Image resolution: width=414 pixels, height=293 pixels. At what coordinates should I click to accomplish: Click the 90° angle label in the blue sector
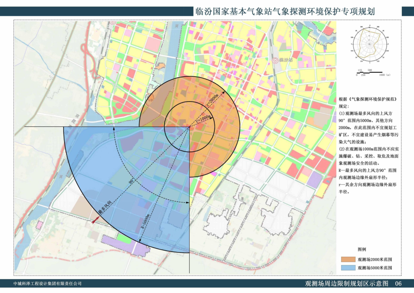pos(131,181)
